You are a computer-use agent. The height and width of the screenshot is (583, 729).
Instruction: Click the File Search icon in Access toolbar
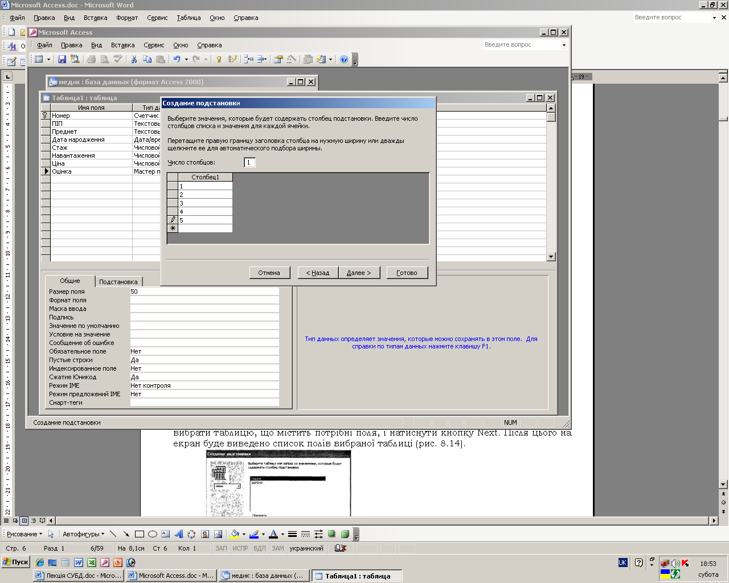pos(75,59)
